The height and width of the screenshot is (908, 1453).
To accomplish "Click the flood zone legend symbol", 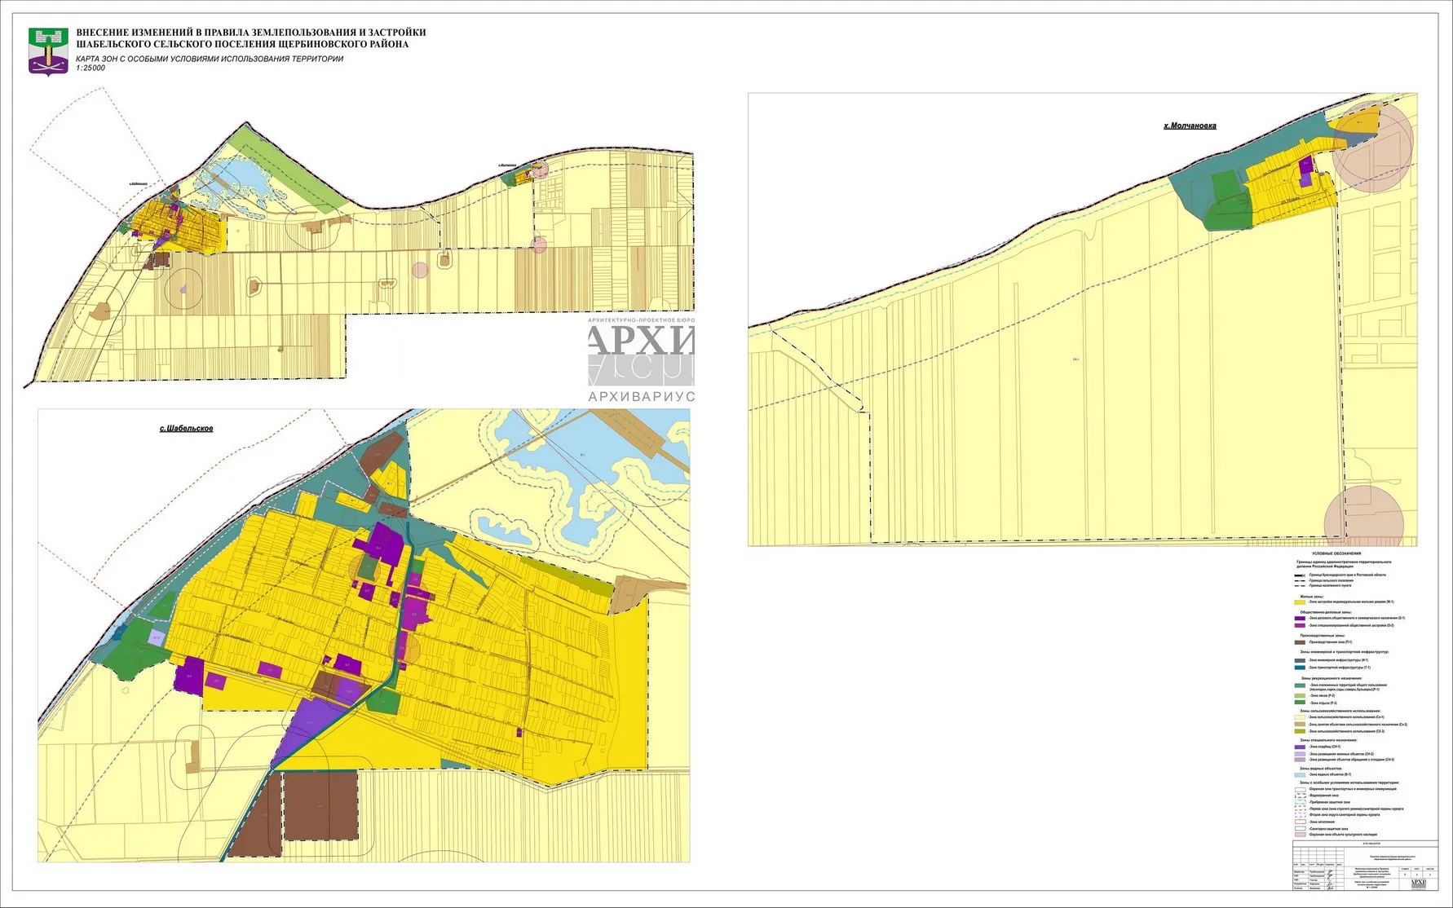I will click(1300, 822).
